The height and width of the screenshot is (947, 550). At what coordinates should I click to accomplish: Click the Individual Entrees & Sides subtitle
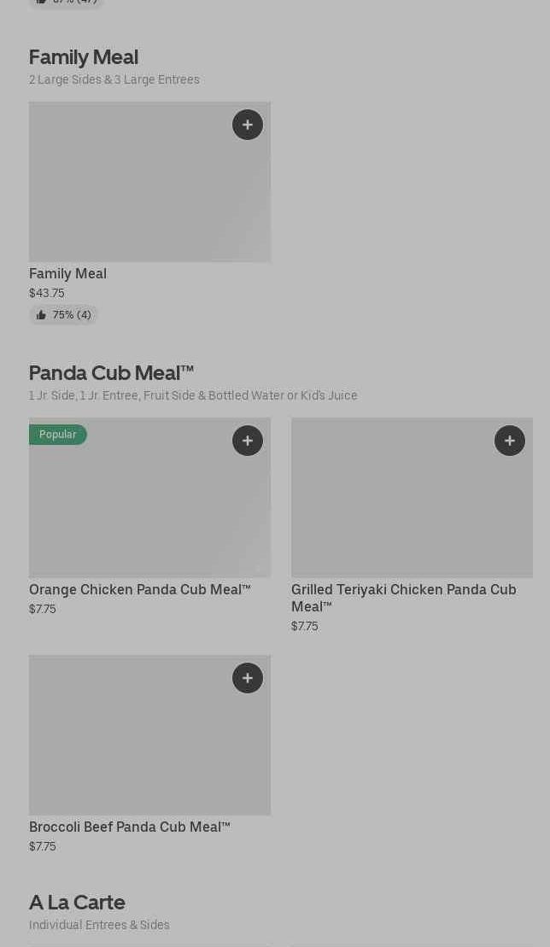point(99,925)
